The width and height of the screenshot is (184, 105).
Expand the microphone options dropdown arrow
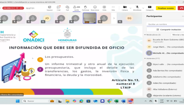tap(143, 8)
